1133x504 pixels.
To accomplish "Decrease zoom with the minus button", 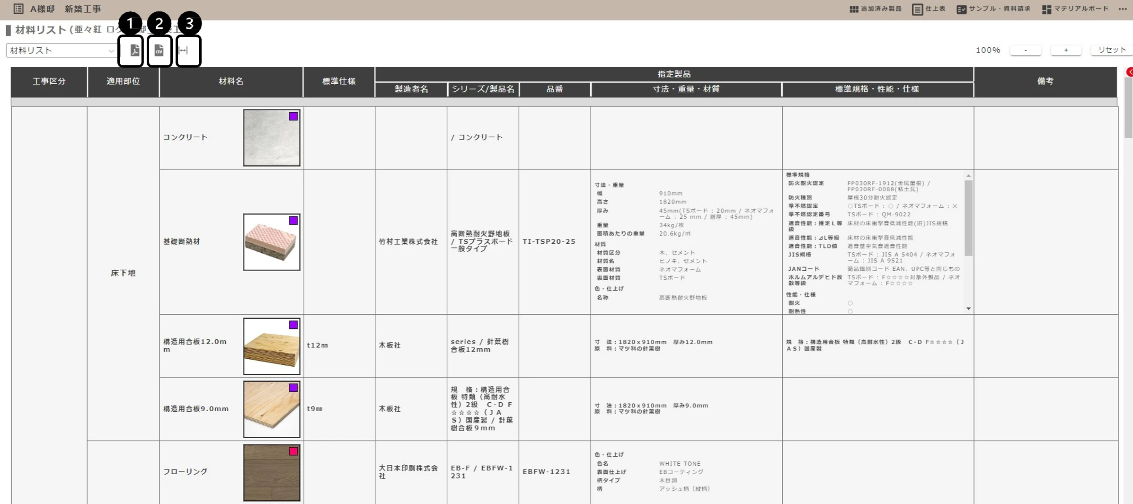I will click(x=1026, y=50).
